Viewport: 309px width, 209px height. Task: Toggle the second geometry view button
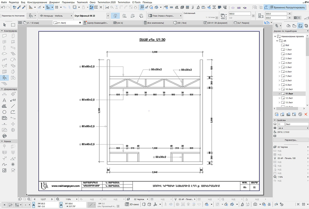(x=124, y=16)
